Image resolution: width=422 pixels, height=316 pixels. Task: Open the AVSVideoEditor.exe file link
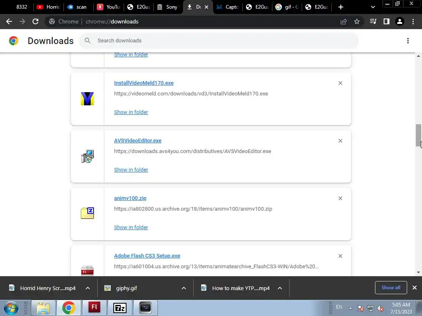click(138, 141)
